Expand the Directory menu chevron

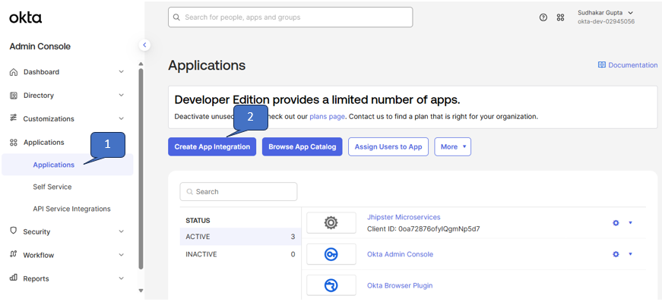[121, 96]
